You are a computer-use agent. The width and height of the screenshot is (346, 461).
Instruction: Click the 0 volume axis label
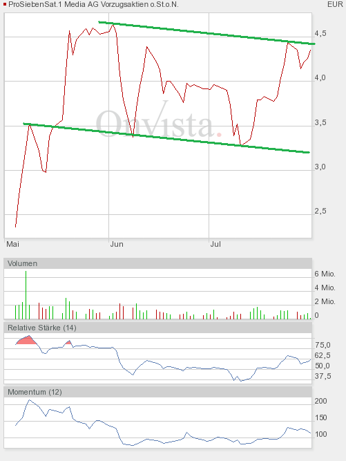tap(316, 315)
